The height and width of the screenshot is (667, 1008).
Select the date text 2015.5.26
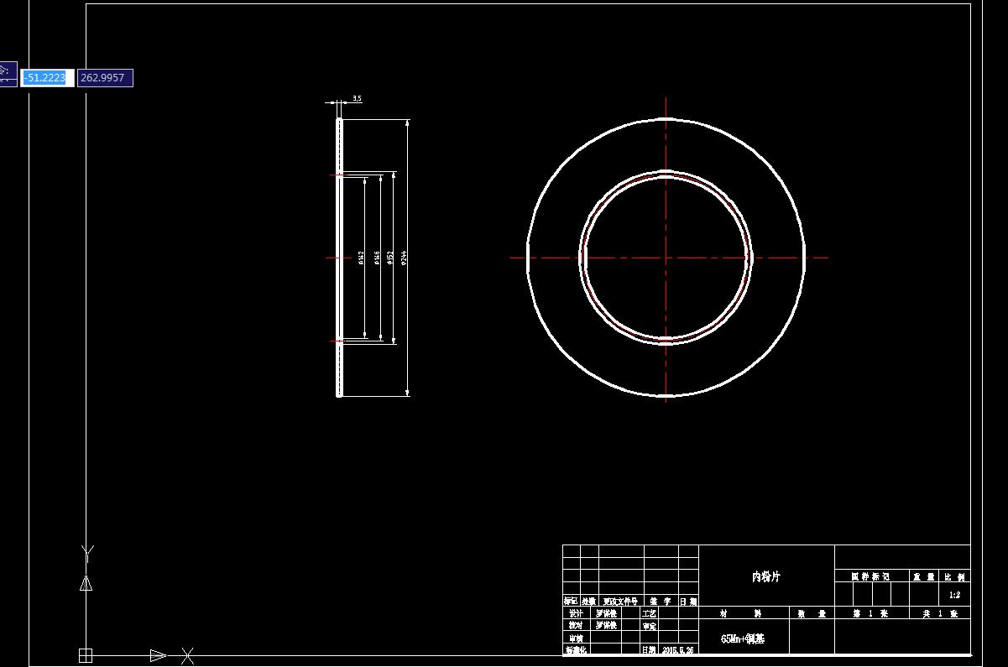coord(678,650)
